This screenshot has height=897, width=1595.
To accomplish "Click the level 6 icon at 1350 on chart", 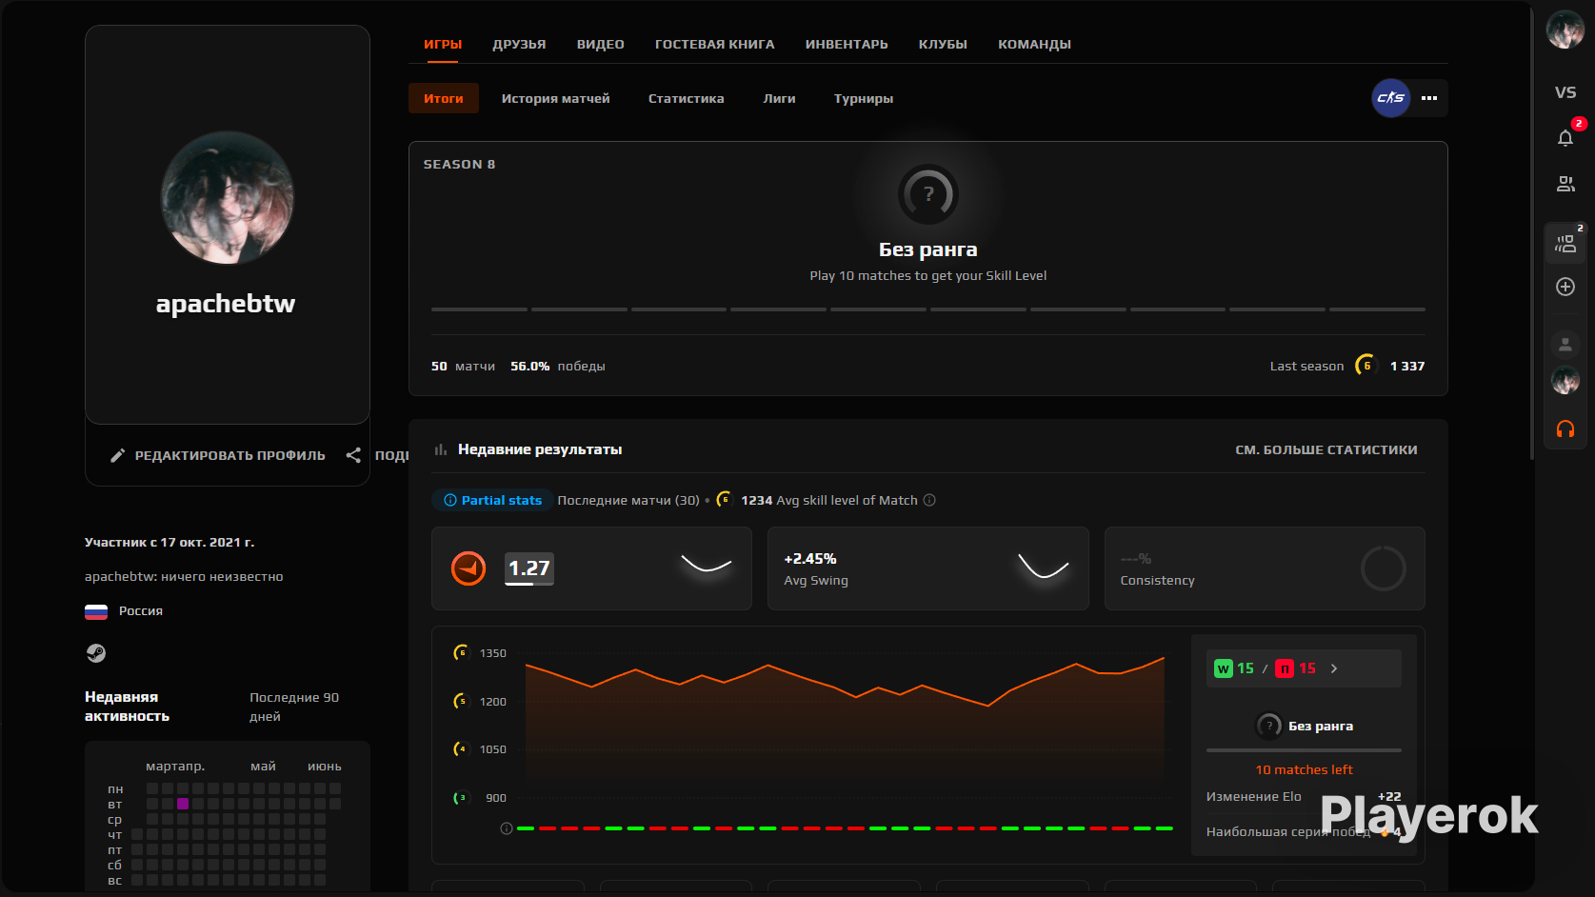I will pyautogui.click(x=461, y=653).
